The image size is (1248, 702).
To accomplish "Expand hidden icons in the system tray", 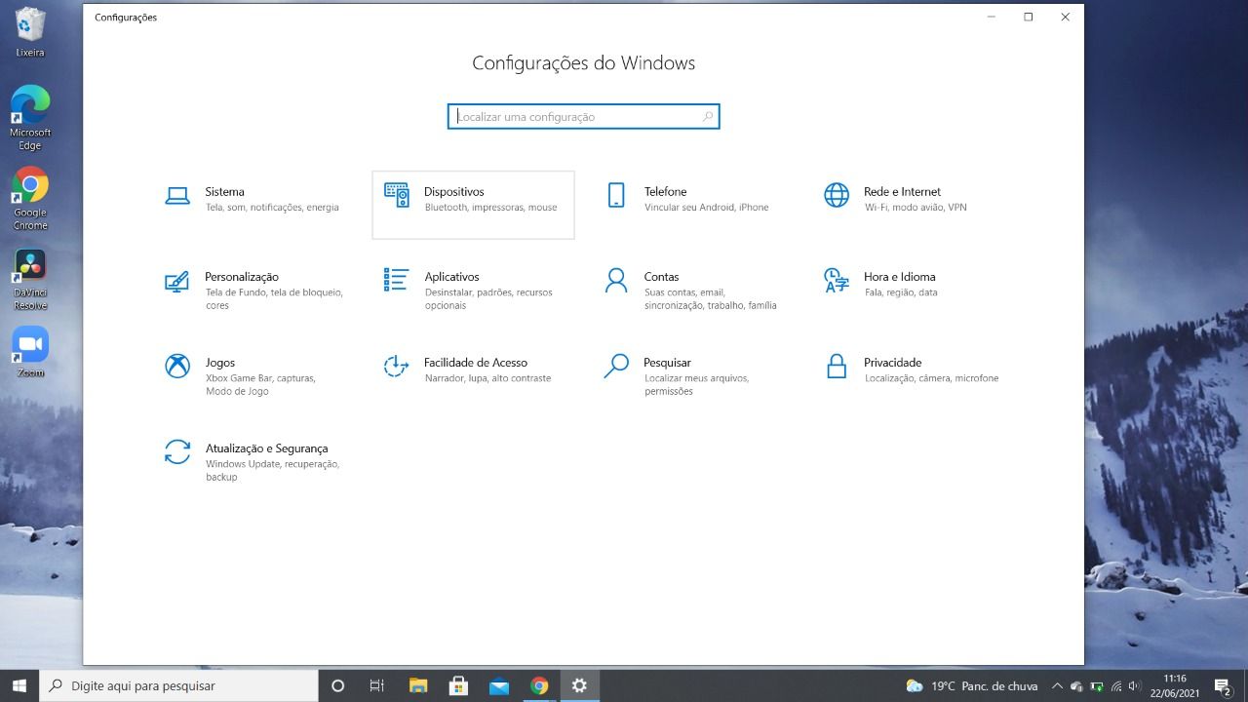I will tap(1057, 685).
